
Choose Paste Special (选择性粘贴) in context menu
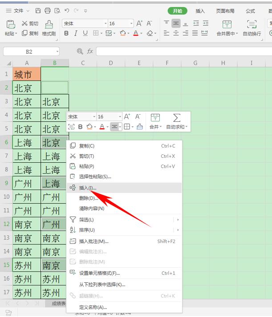coord(124,177)
